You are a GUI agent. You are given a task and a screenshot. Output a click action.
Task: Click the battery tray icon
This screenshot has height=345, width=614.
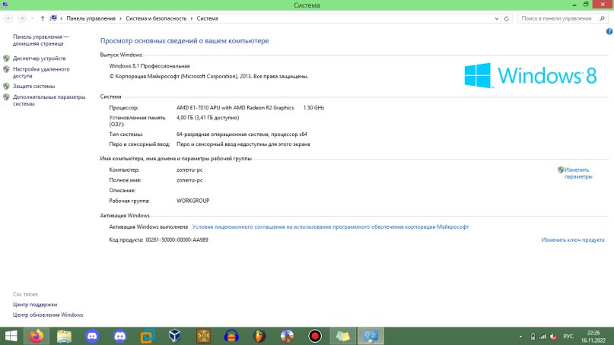533,337
